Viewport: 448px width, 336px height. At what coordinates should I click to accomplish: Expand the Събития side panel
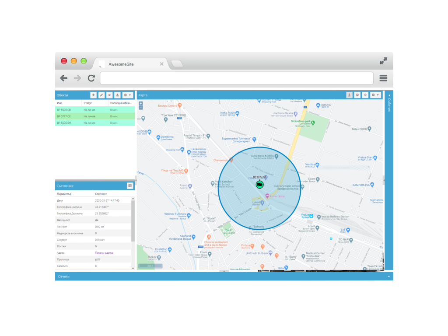tap(389, 95)
